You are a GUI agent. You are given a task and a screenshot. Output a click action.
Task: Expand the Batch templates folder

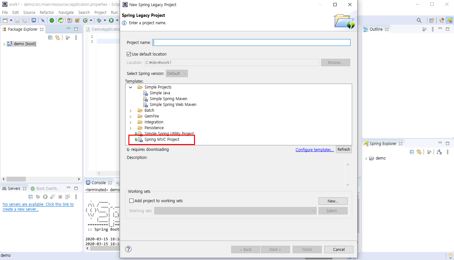click(131, 110)
